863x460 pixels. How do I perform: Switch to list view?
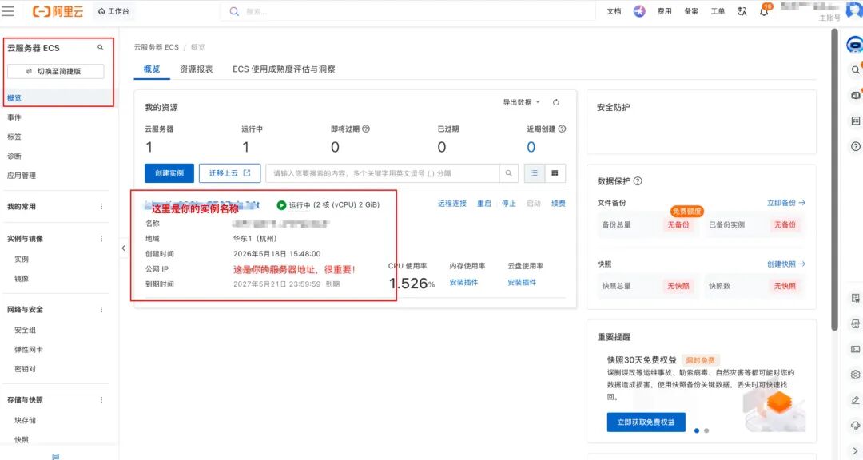tap(534, 173)
